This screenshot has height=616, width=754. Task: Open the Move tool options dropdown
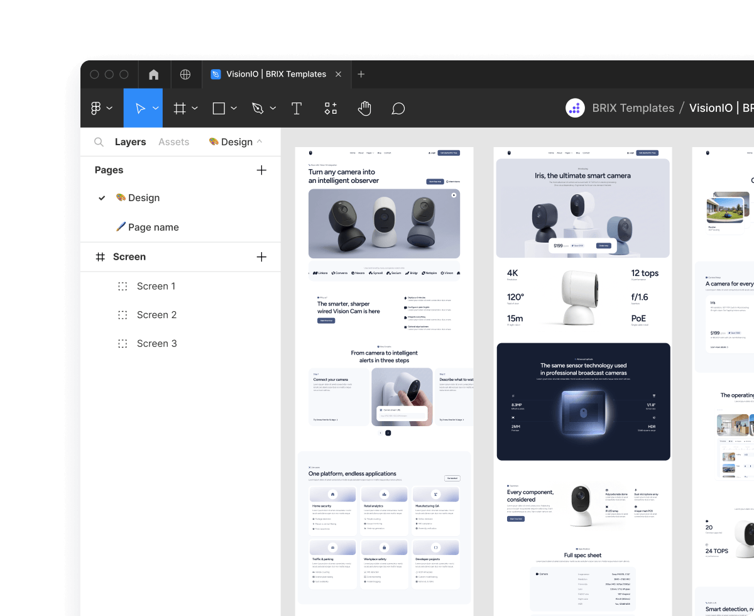(155, 108)
